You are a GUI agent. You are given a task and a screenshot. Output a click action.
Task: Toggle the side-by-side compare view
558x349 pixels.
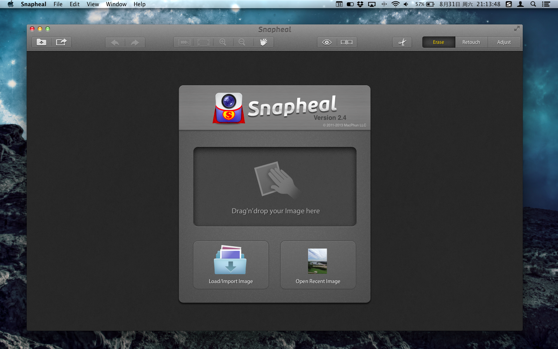[346, 42]
